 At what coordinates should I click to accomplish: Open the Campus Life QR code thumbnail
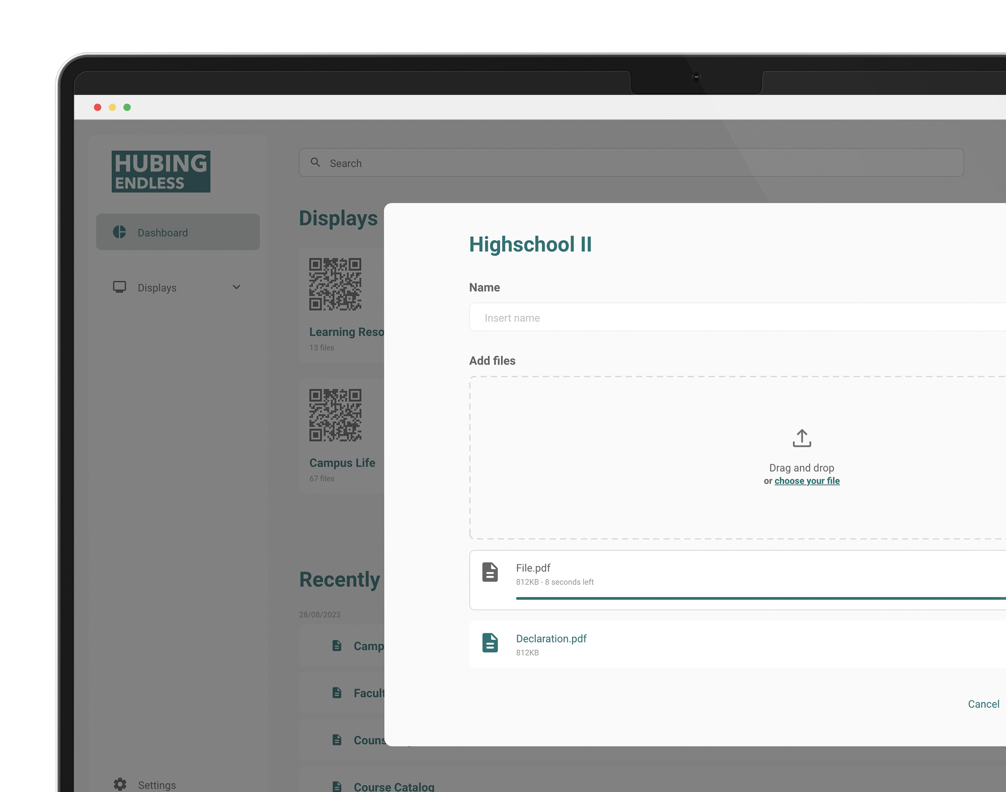pyautogui.click(x=335, y=414)
